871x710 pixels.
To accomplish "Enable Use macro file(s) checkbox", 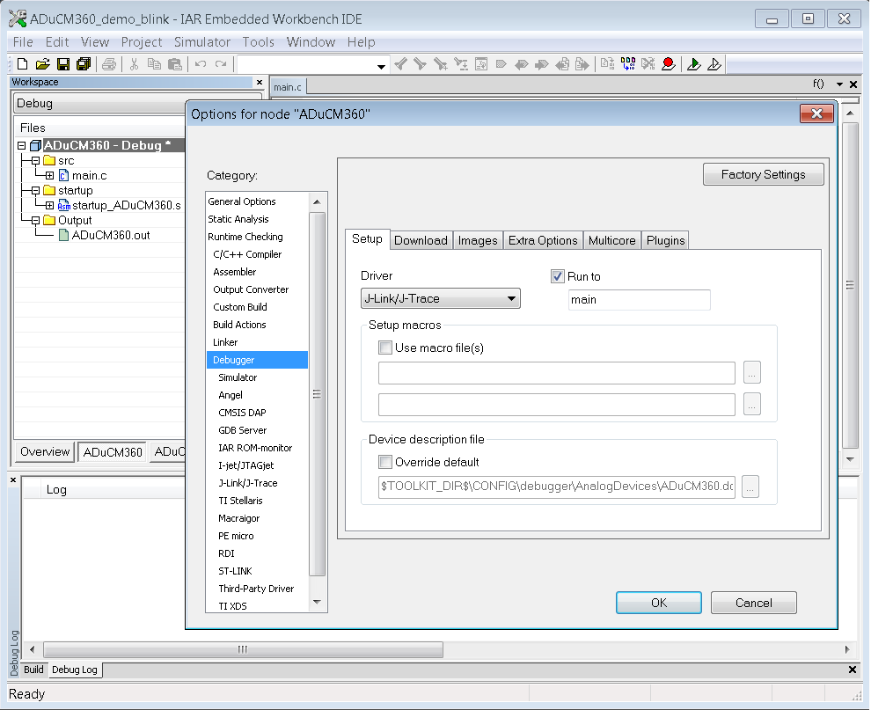I will [385, 348].
